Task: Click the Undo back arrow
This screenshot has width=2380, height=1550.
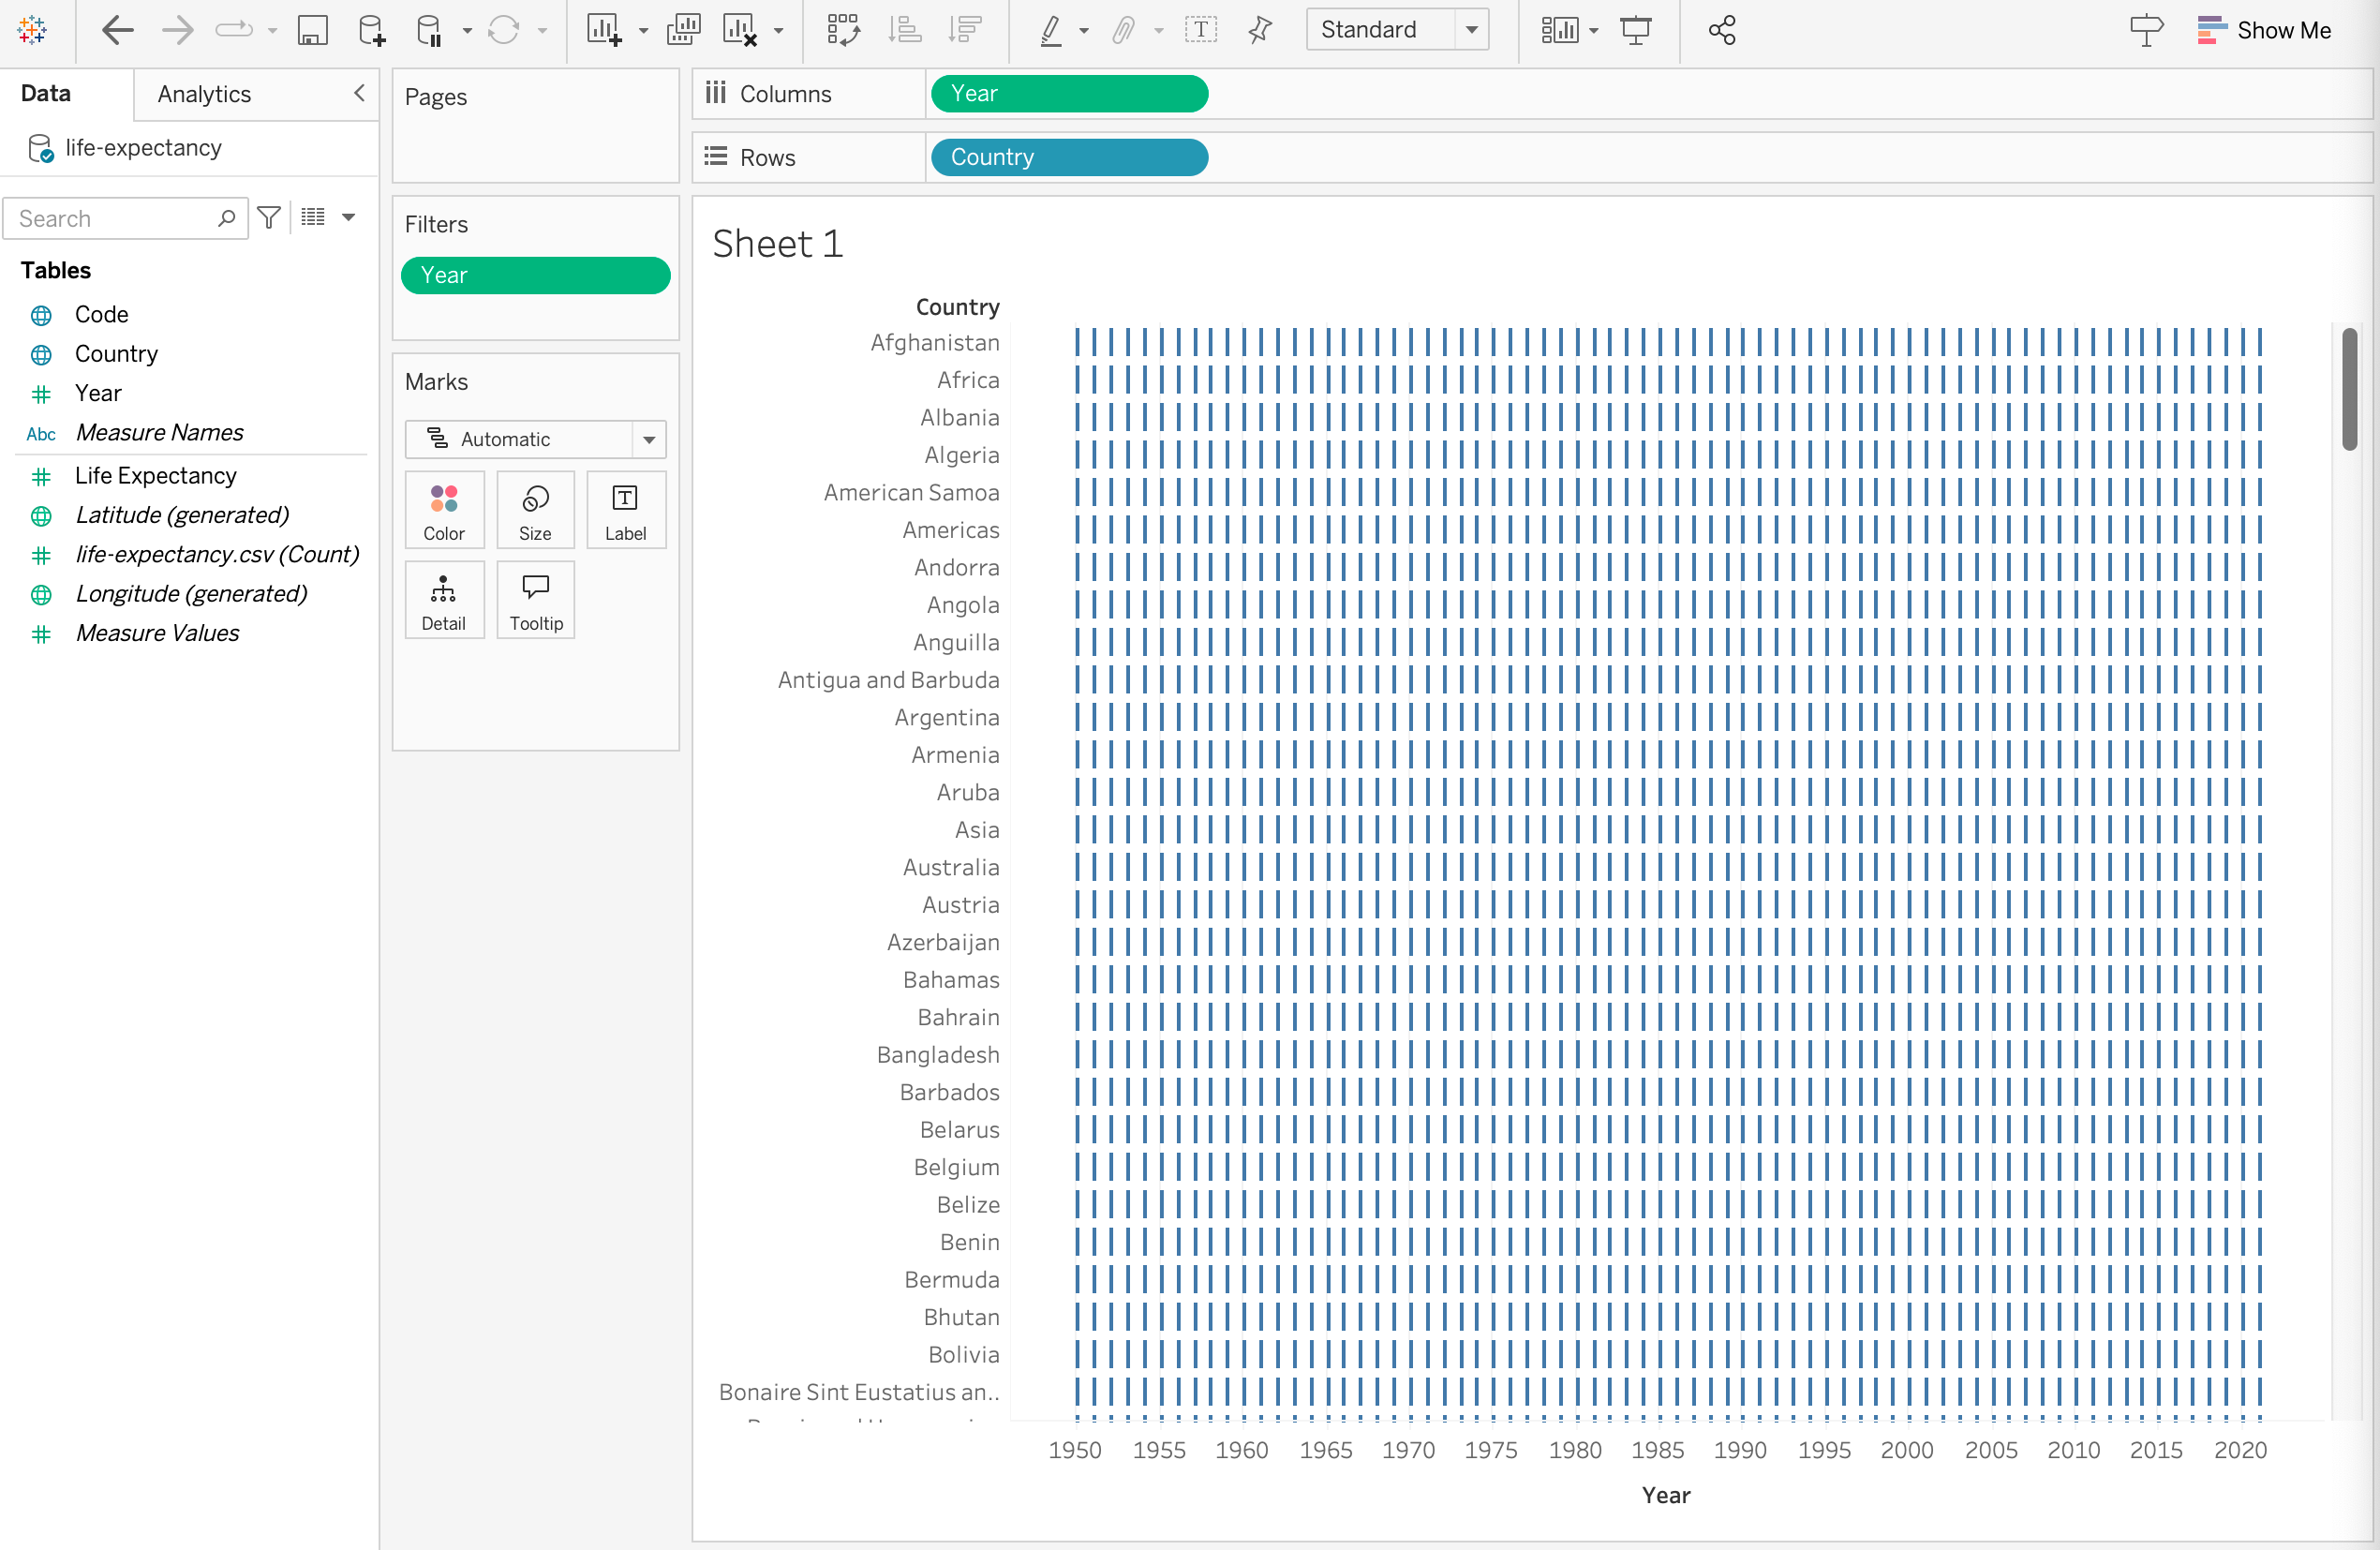Action: [x=117, y=30]
